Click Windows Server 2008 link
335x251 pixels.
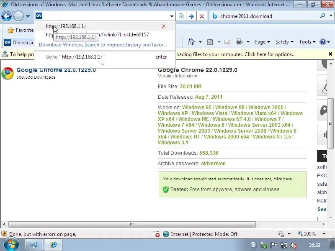click(x=240, y=131)
